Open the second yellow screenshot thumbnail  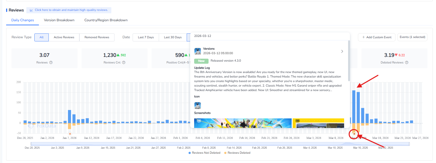point(318,123)
